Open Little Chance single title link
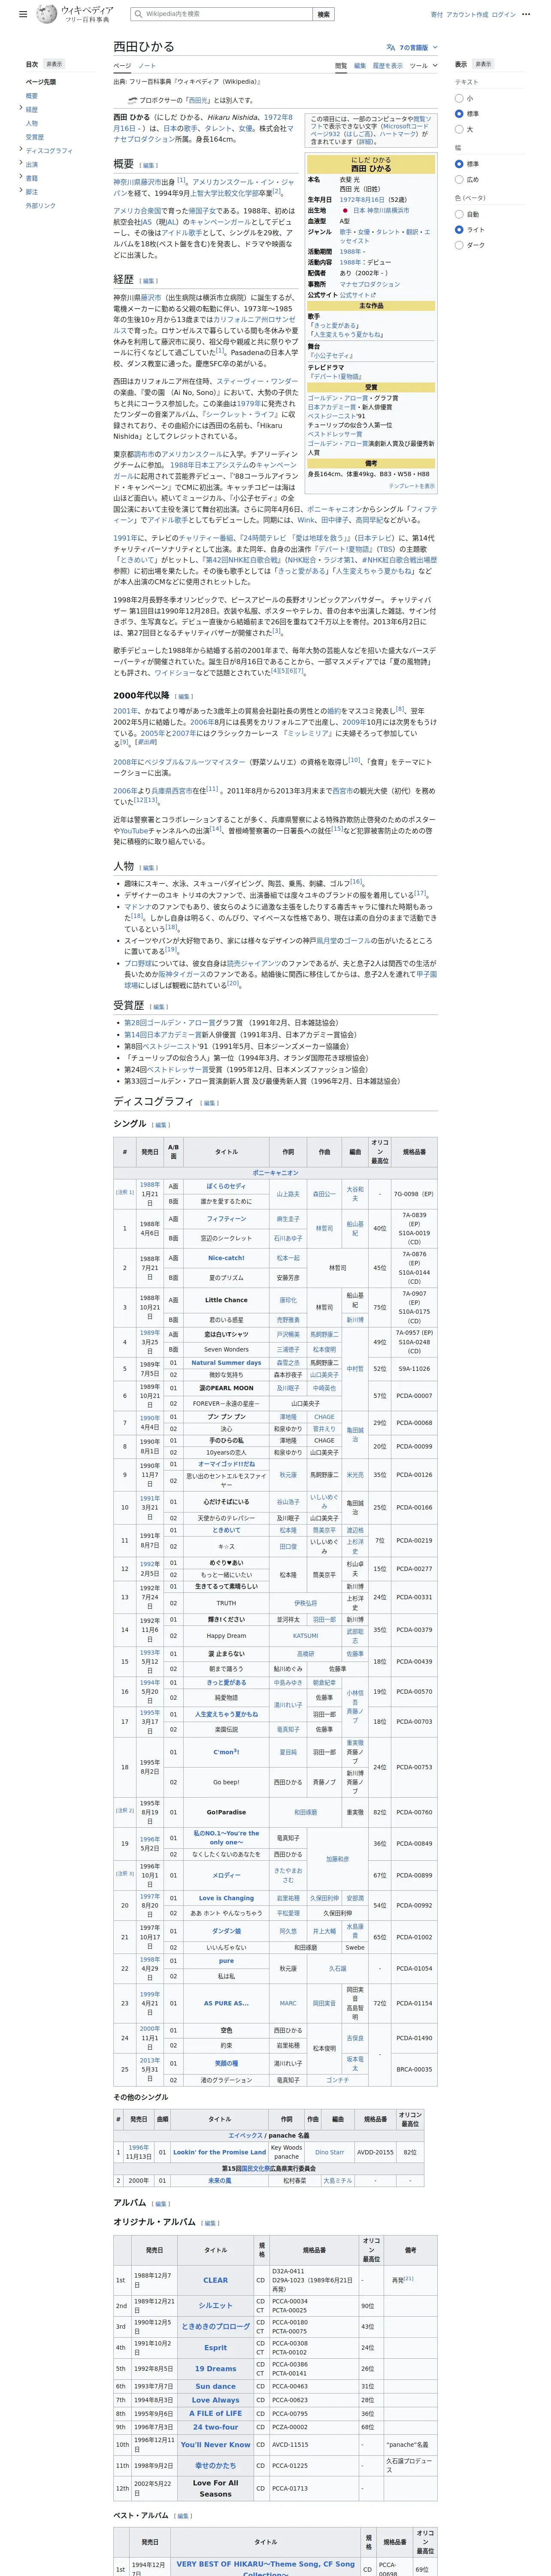 click(226, 1300)
